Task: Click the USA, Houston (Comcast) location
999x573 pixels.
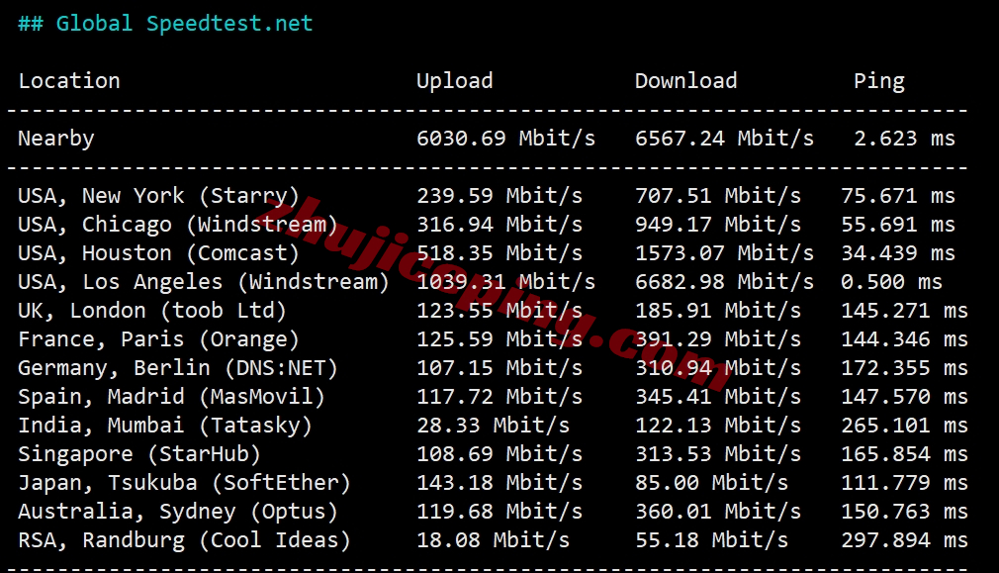Action: (x=158, y=253)
